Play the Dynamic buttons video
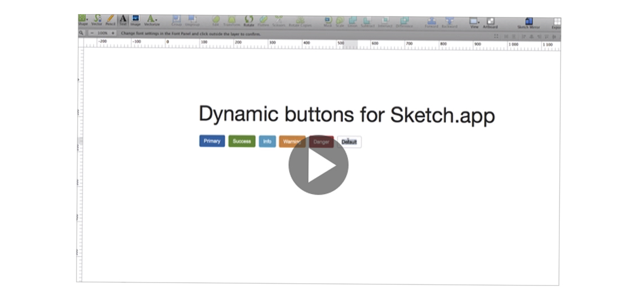 (319, 165)
